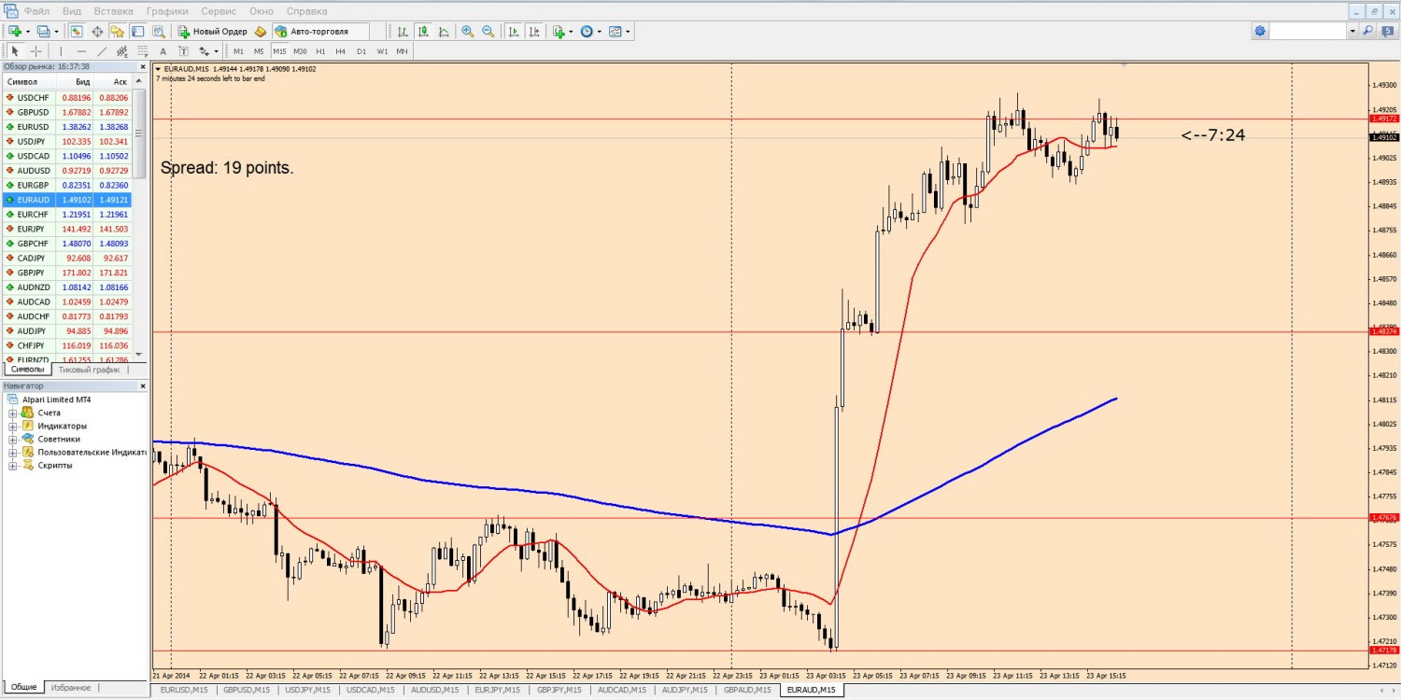Switch timeframe to M30
The width and height of the screenshot is (1401, 700).
pos(300,51)
